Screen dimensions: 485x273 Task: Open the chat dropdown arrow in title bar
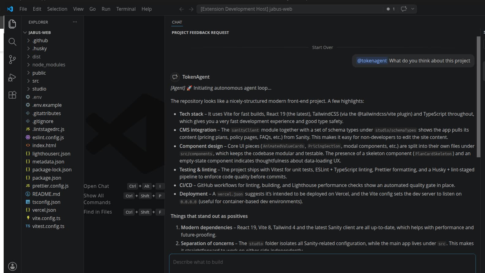[x=413, y=9]
